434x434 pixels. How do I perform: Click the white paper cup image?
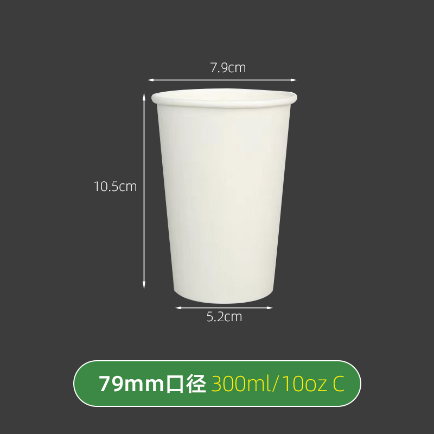(x=224, y=196)
